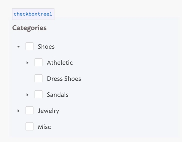Image resolution: width=182 pixels, height=142 pixels.
Task: Check the Sandals checkbox
Action: 38,94
